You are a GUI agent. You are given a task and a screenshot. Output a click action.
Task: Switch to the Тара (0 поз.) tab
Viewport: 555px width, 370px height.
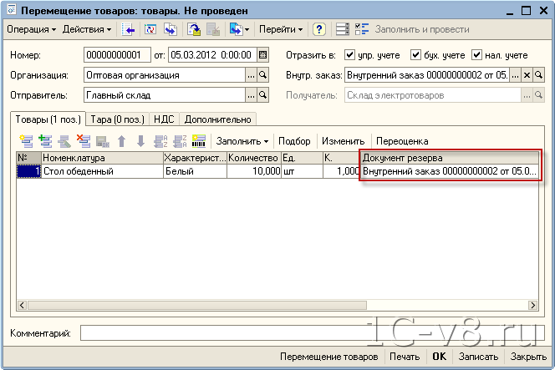[117, 119]
